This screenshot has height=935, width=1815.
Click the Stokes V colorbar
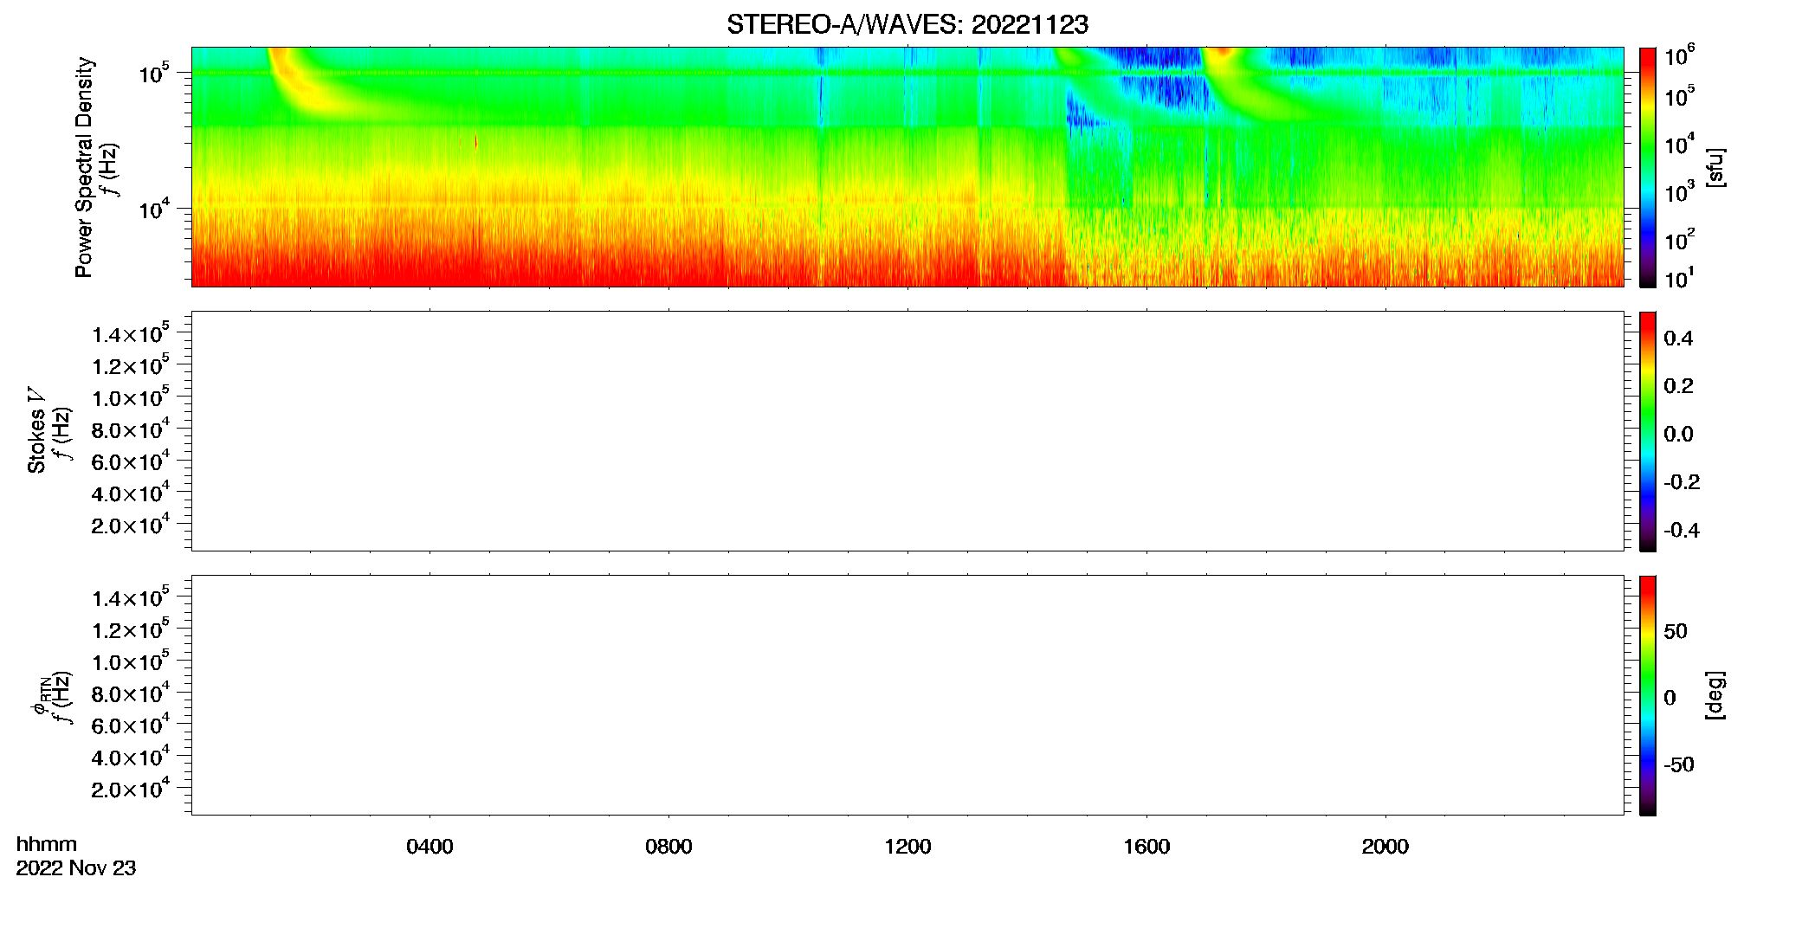(x=1647, y=431)
